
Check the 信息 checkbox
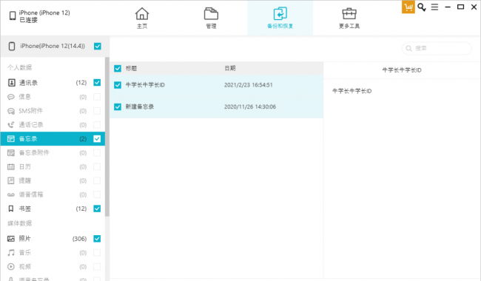tap(97, 97)
